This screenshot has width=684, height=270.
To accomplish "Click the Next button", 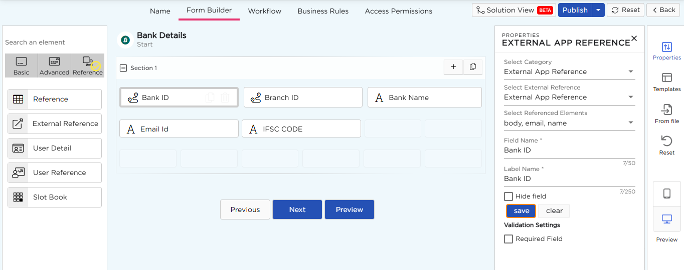I will (297, 209).
